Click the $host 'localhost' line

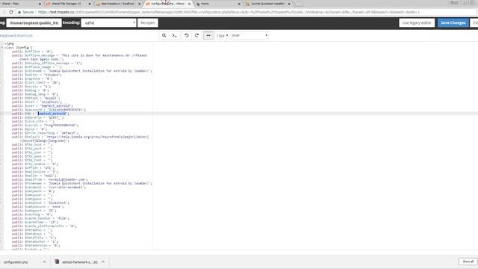point(37,102)
